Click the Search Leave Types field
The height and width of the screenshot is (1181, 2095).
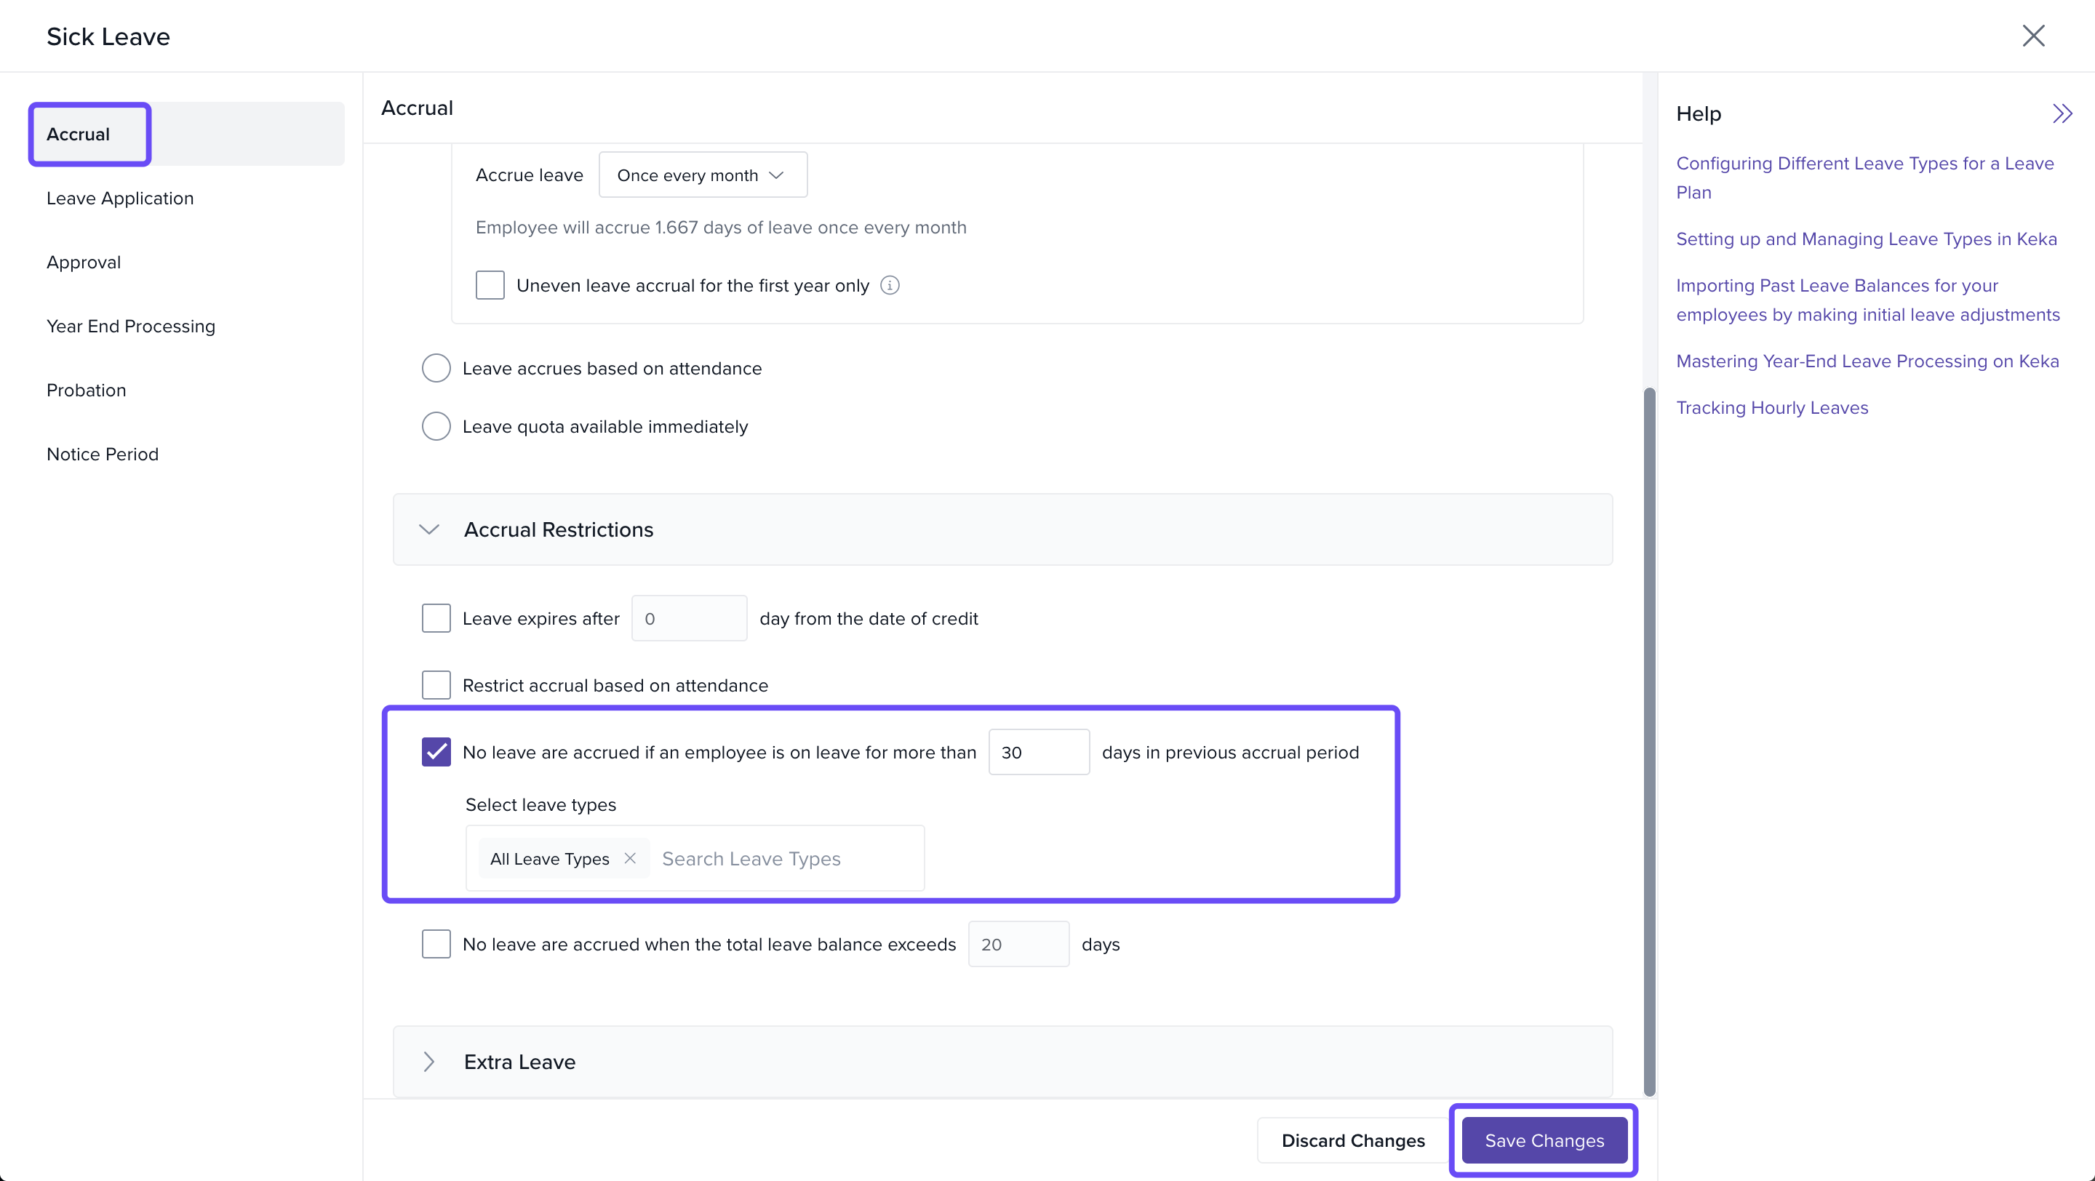[781, 859]
